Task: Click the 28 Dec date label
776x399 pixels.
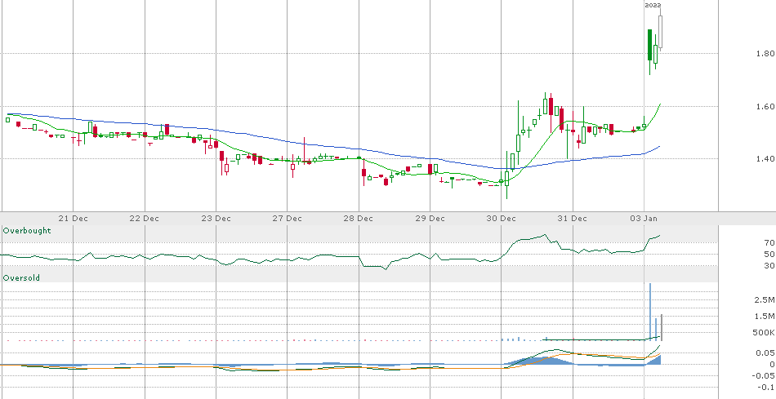Action: tap(359, 218)
